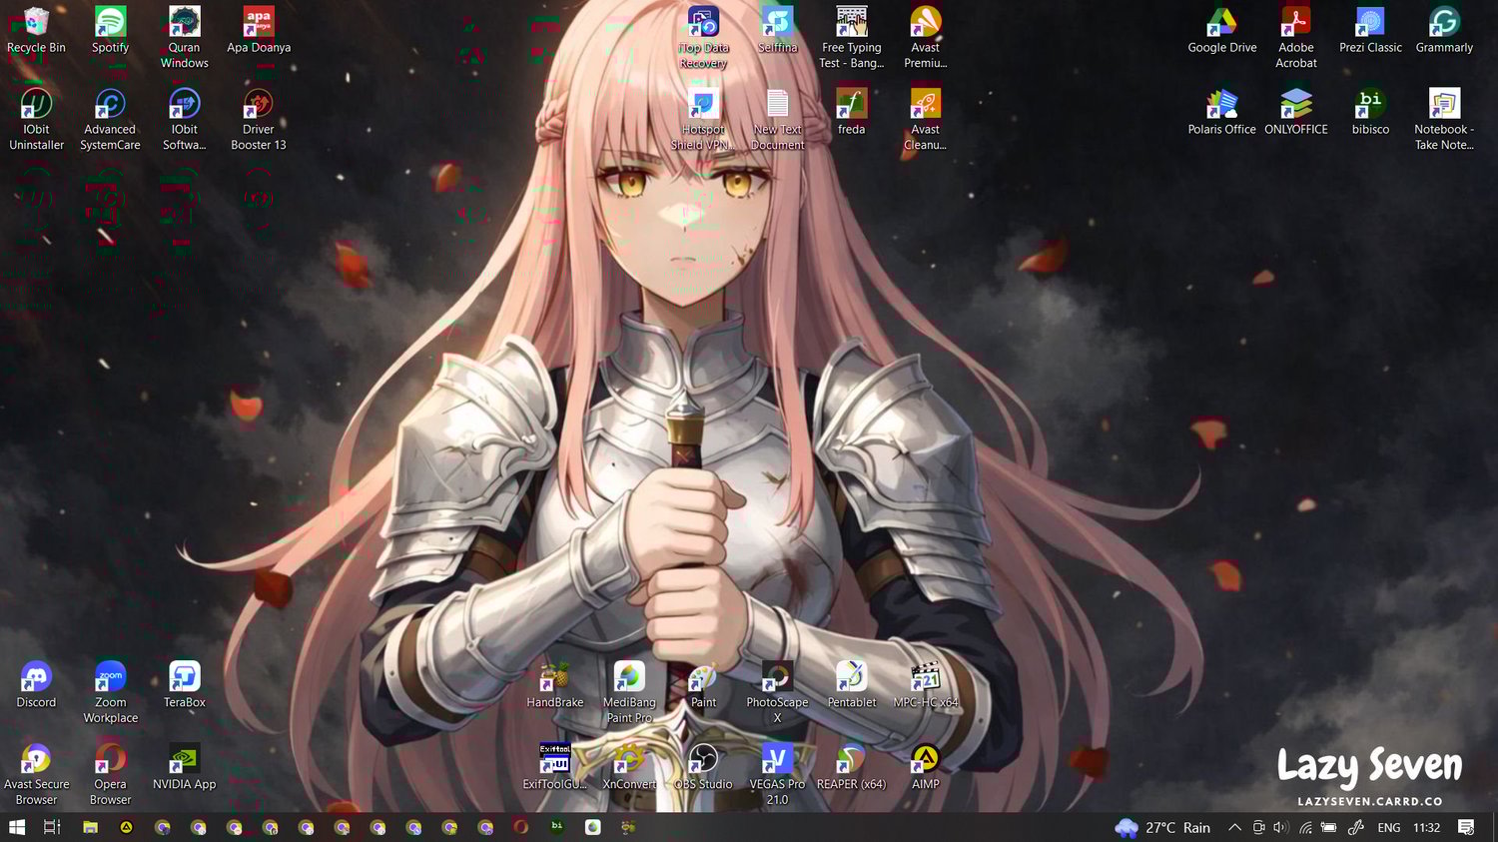
Task: Open Google Drive desktop shortcut
Action: pyautogui.click(x=1222, y=31)
